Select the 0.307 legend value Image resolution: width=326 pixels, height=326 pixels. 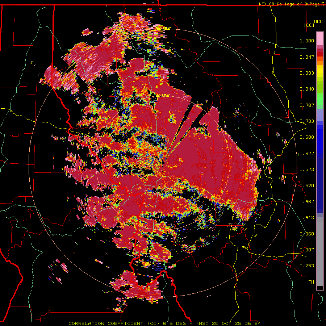307,250
